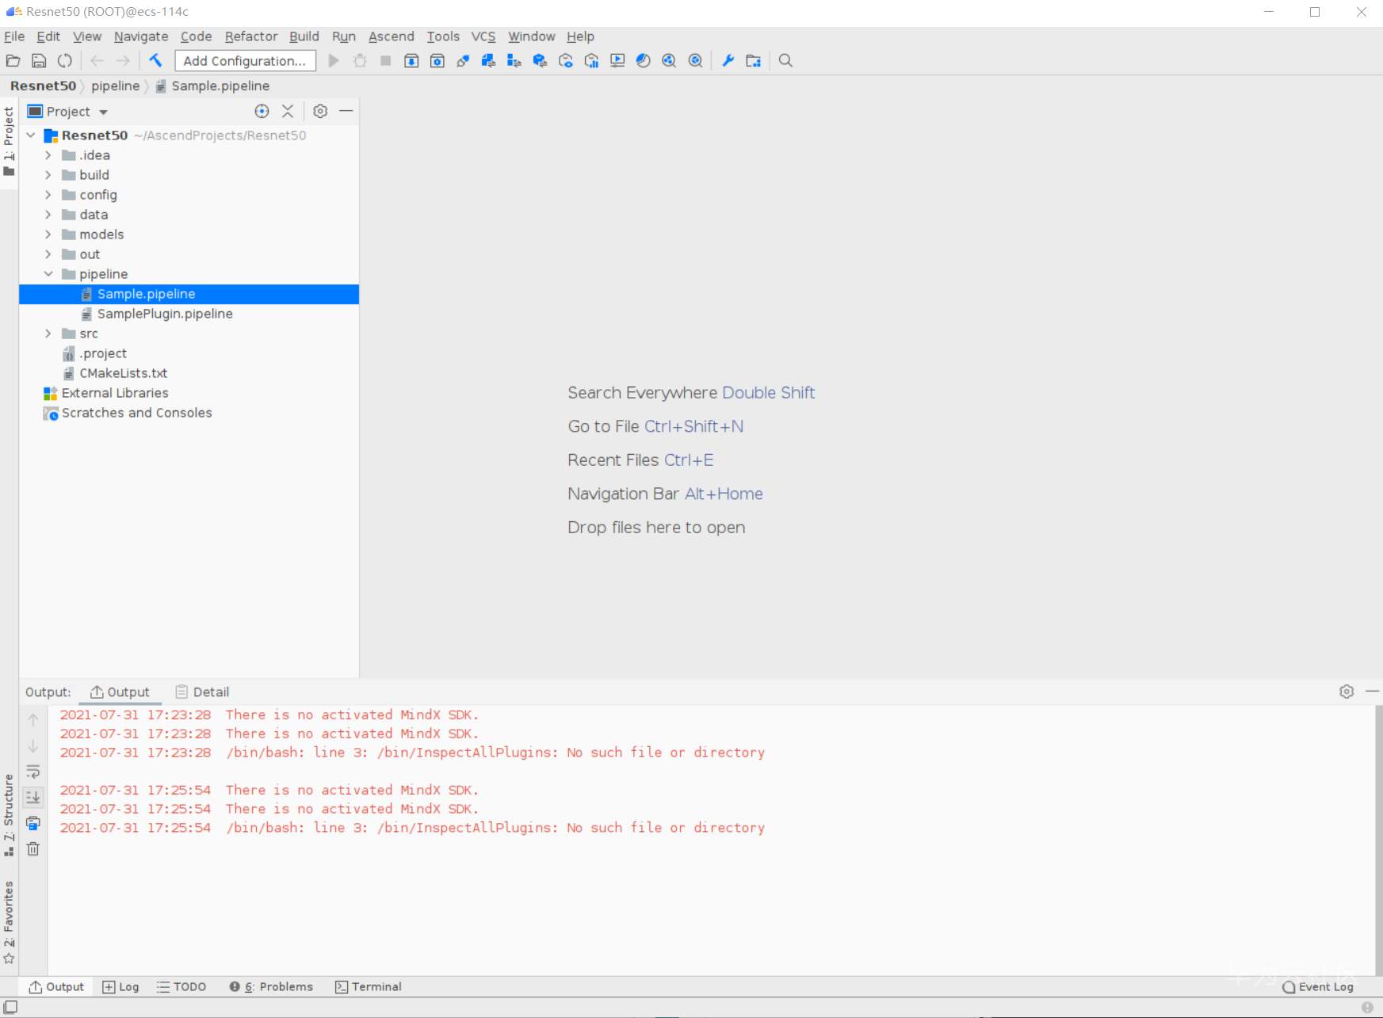Toggle tool window bars at bottom-left corner
This screenshot has width=1383, height=1018.
coord(11,1007)
